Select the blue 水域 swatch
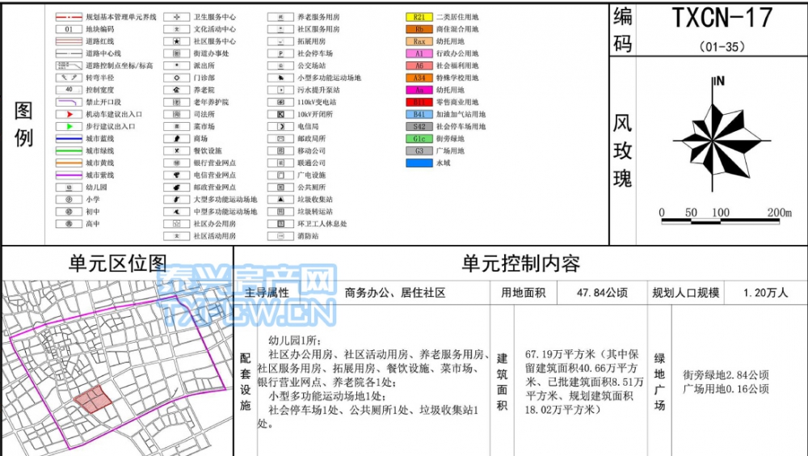Screen dimensions: 808x456 coord(419,163)
